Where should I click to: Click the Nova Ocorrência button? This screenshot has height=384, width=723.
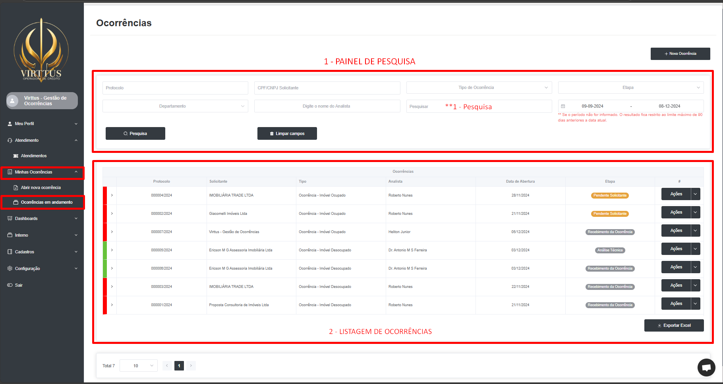point(680,54)
